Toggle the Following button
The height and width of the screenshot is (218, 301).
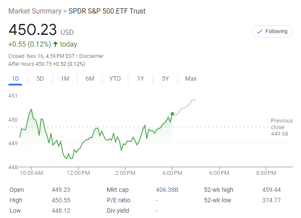pyautogui.click(x=272, y=31)
